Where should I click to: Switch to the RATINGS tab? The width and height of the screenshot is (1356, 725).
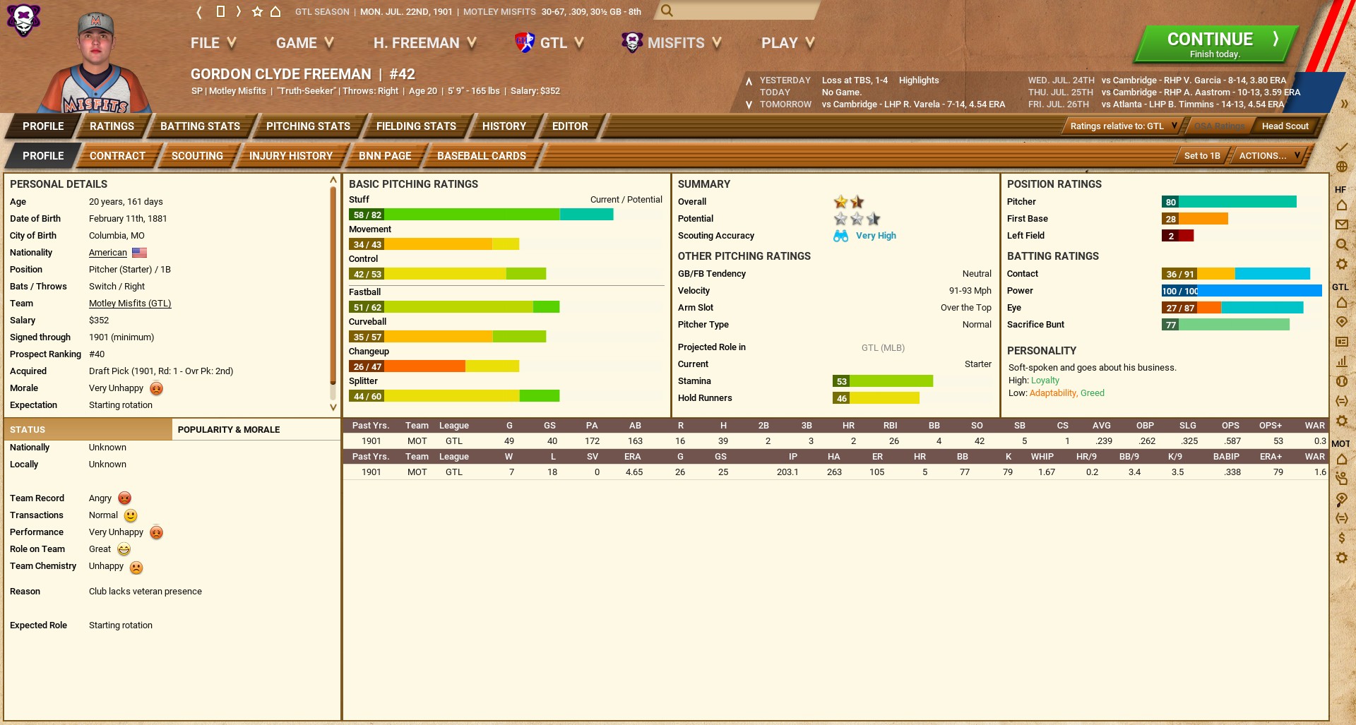pos(112,126)
